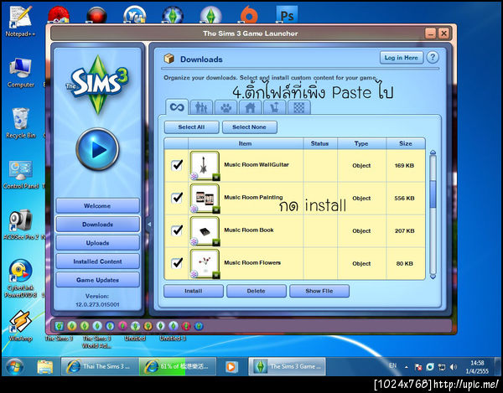Open the Game Updates section
This screenshot has width=503, height=393.
coord(97,280)
